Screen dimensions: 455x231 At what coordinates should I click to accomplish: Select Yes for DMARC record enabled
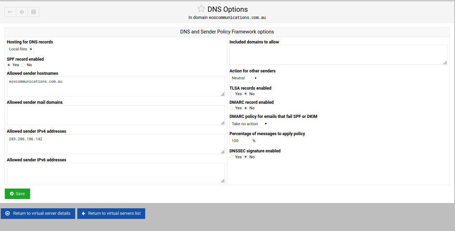coord(231,108)
